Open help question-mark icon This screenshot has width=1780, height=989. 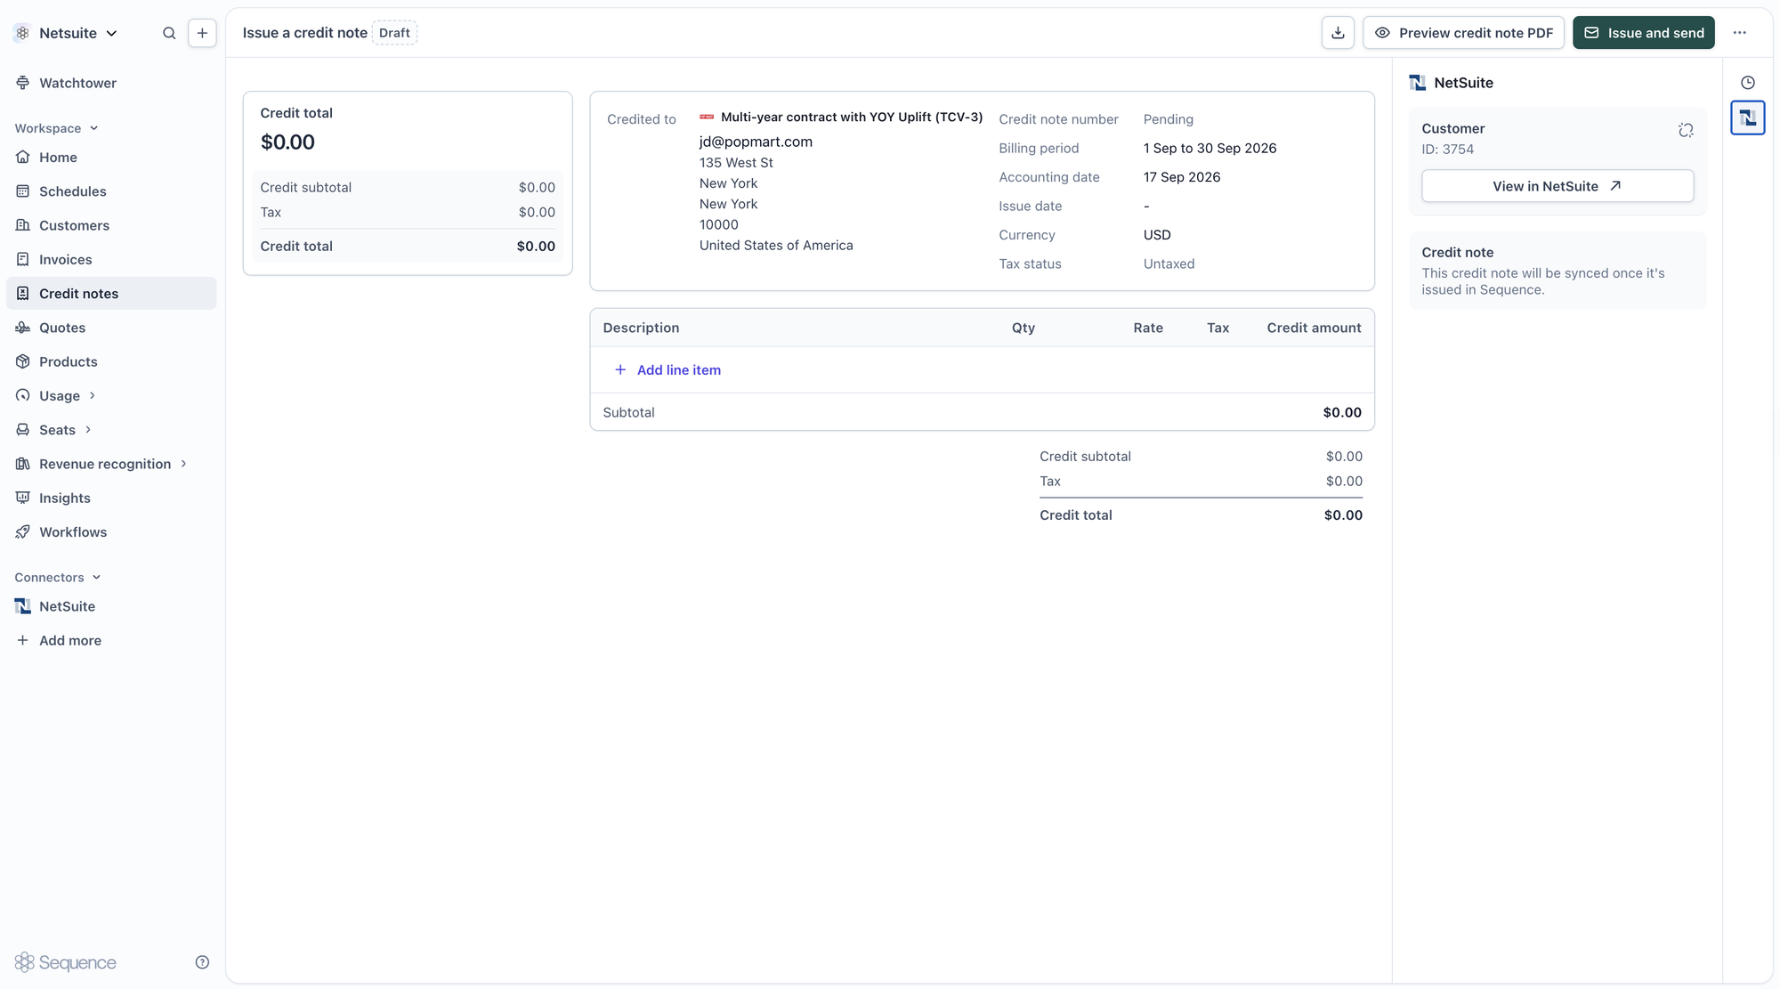click(x=202, y=962)
